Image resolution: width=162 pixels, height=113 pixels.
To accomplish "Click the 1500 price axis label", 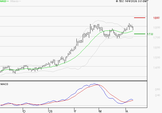I will (x=157, y=58).
